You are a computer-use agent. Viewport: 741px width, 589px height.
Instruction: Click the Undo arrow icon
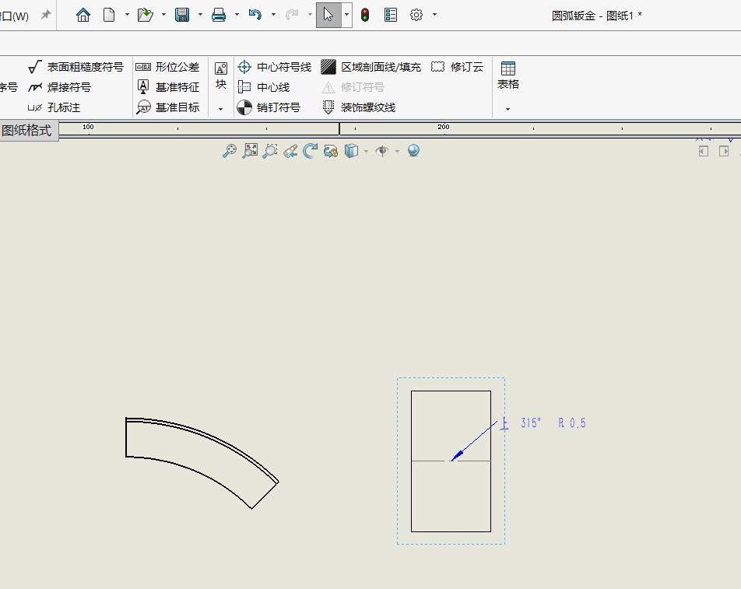click(255, 15)
